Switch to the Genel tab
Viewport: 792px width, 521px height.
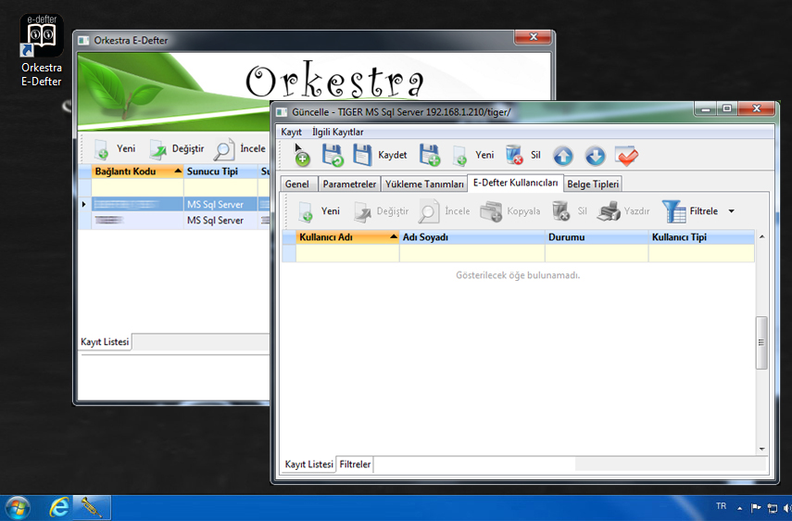click(x=297, y=184)
